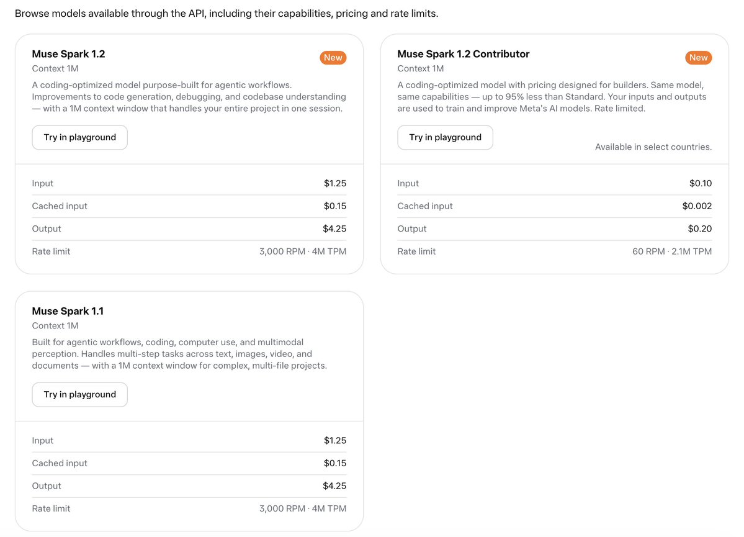744x537 pixels.
Task: Select the Muse Spark 1.1 title
Action: tap(68, 311)
